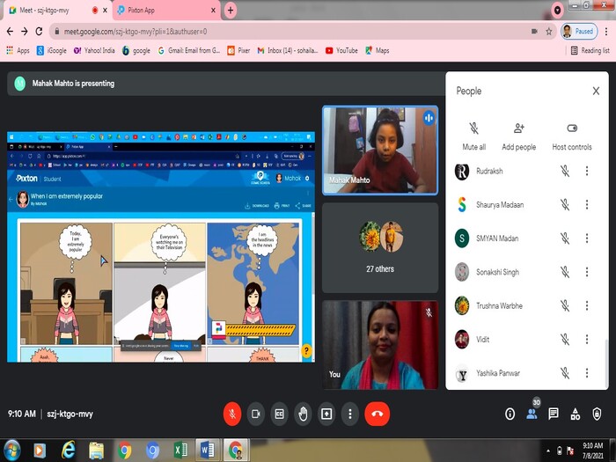Image resolution: width=616 pixels, height=462 pixels.
Task: Open Chrome three-dot customize menu
Action: [606, 32]
